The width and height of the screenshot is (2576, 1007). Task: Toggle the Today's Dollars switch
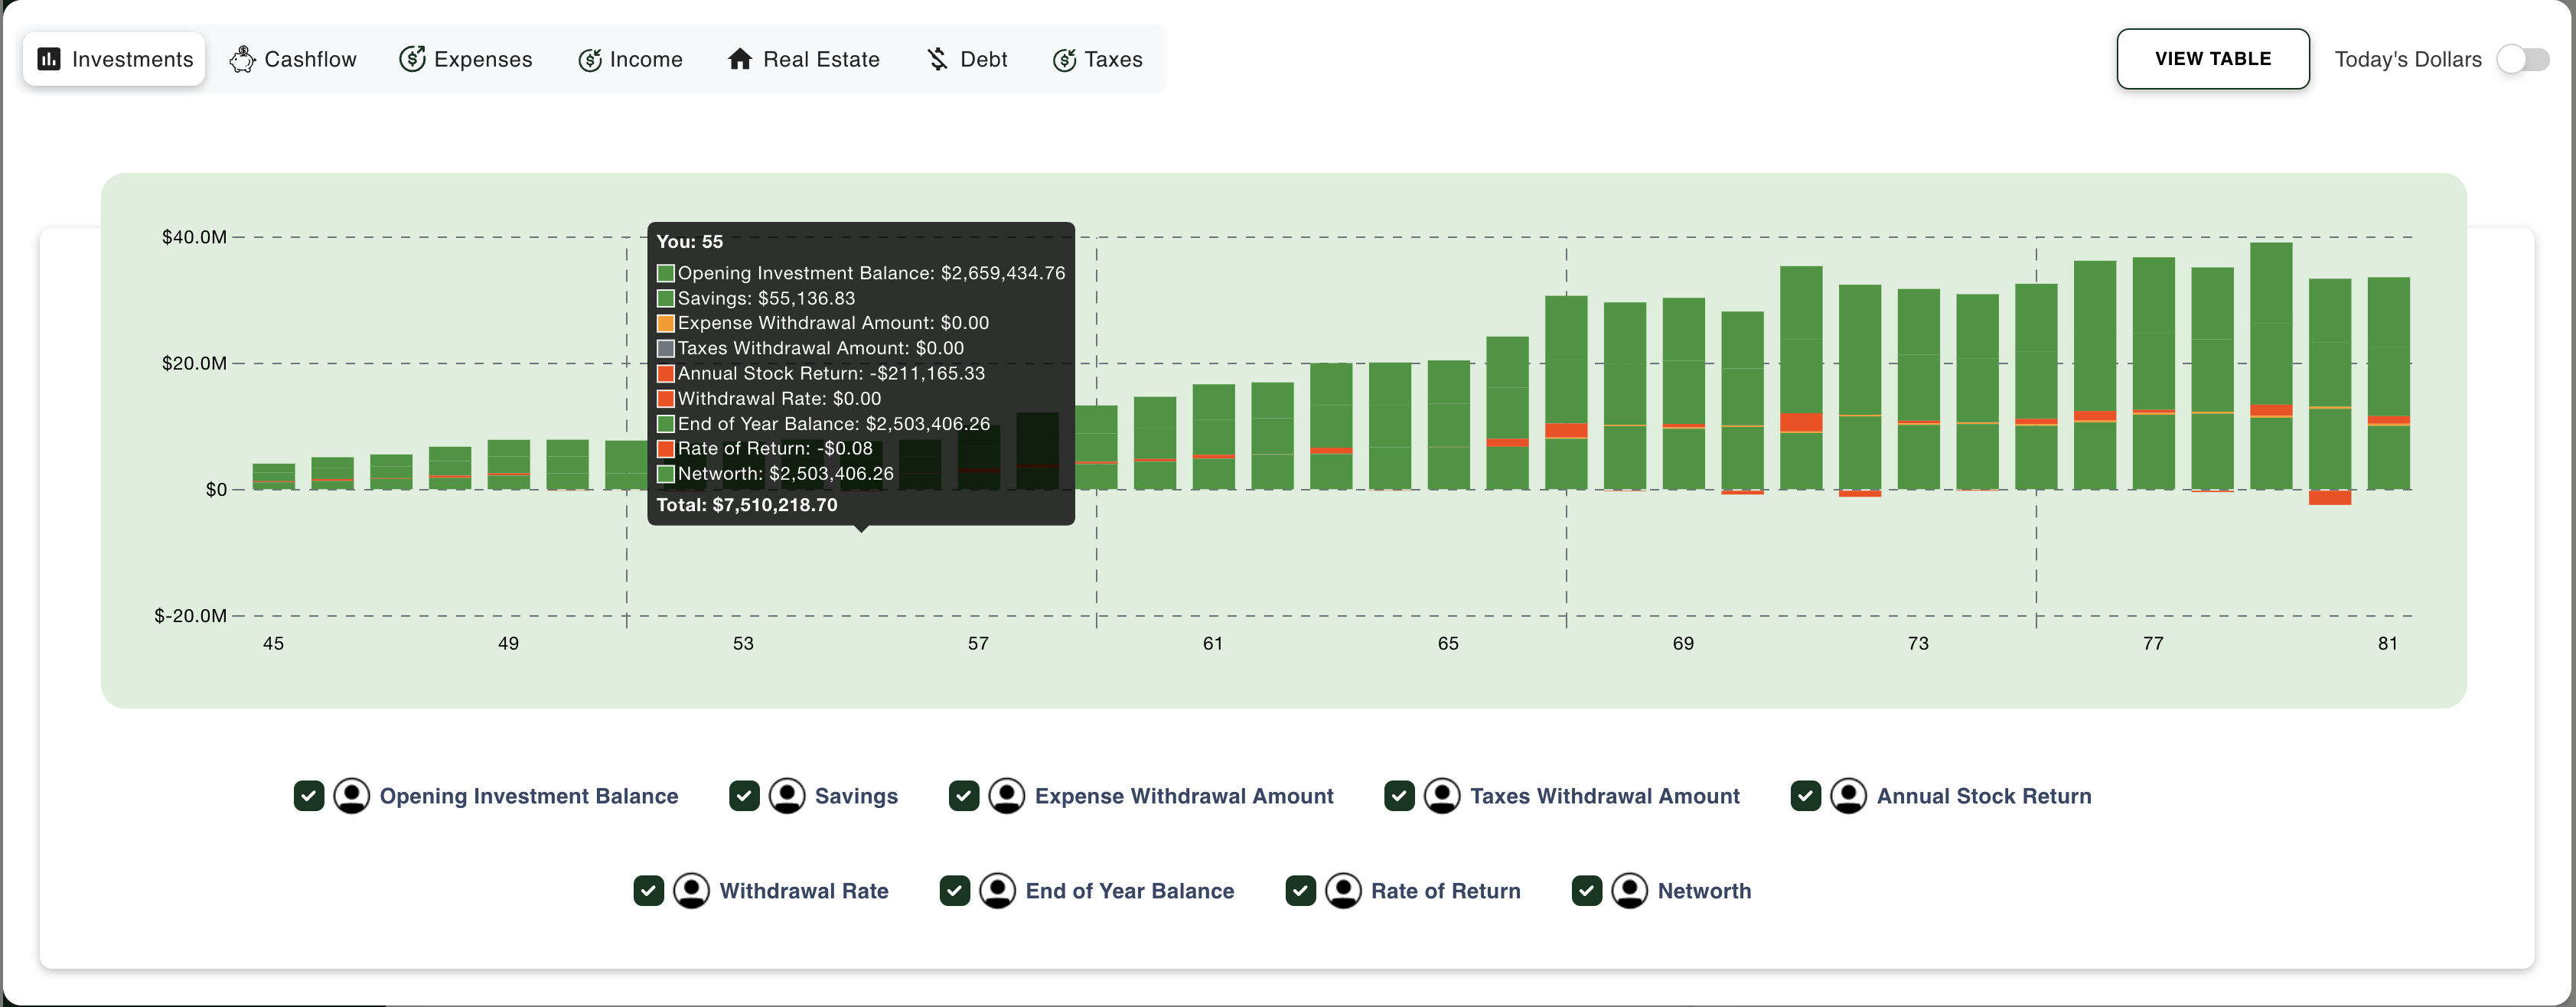(x=2522, y=59)
